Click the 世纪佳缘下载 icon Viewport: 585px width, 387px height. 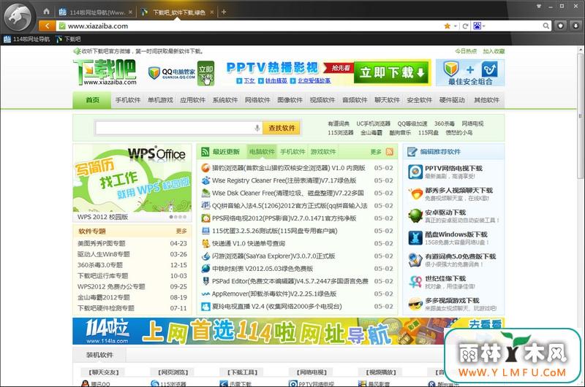pos(415,282)
